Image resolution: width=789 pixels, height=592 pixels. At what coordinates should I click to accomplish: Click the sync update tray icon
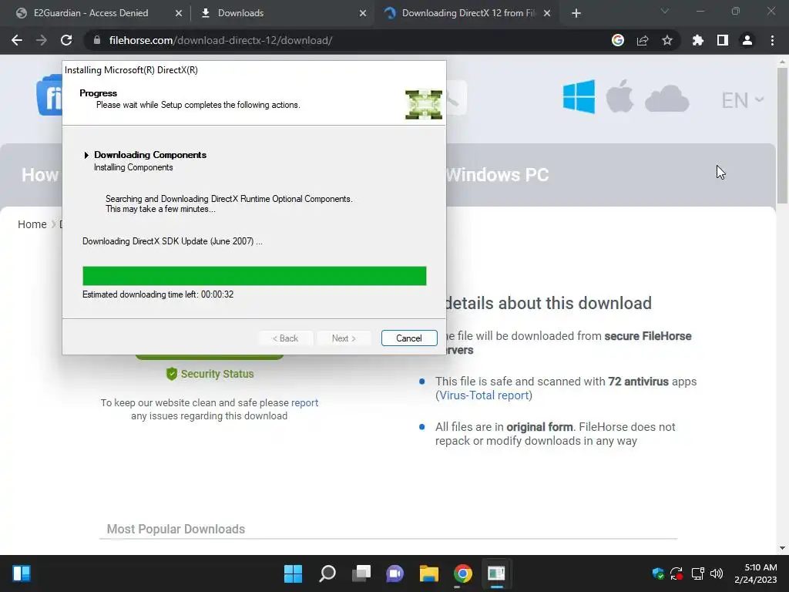coord(677,573)
